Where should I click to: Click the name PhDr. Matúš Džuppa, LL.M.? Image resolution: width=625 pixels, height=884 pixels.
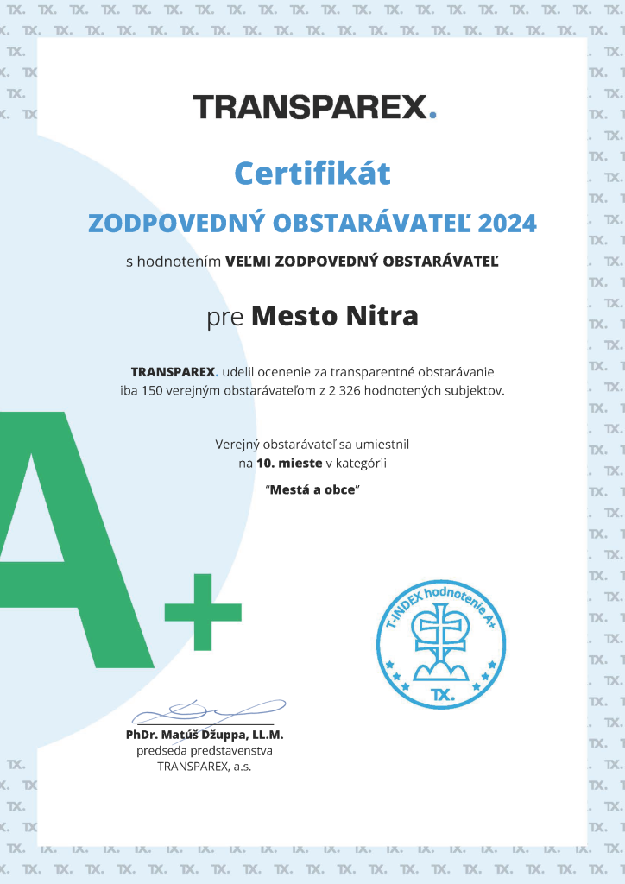pyautogui.click(x=205, y=736)
